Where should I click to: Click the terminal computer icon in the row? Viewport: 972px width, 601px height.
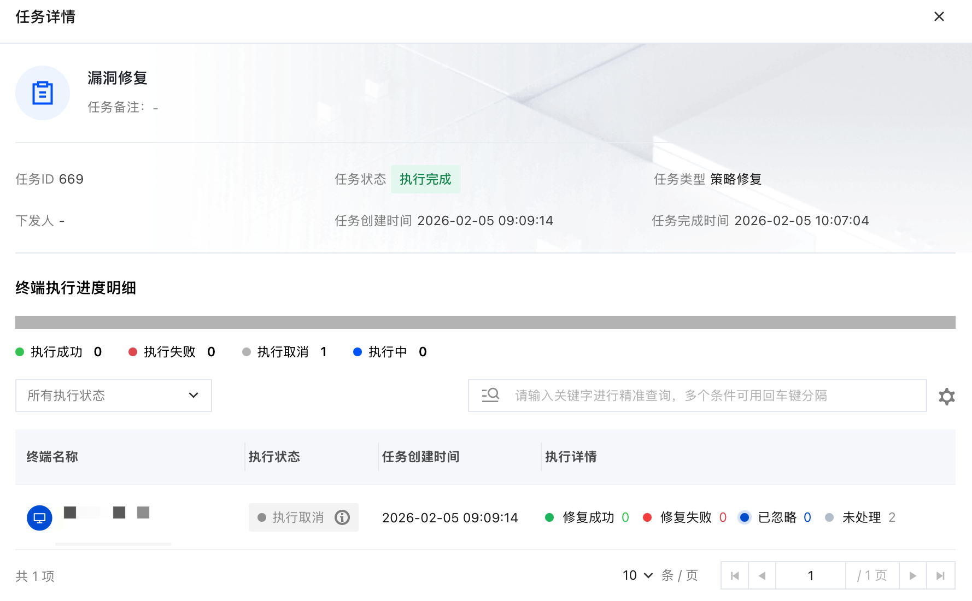tap(39, 518)
